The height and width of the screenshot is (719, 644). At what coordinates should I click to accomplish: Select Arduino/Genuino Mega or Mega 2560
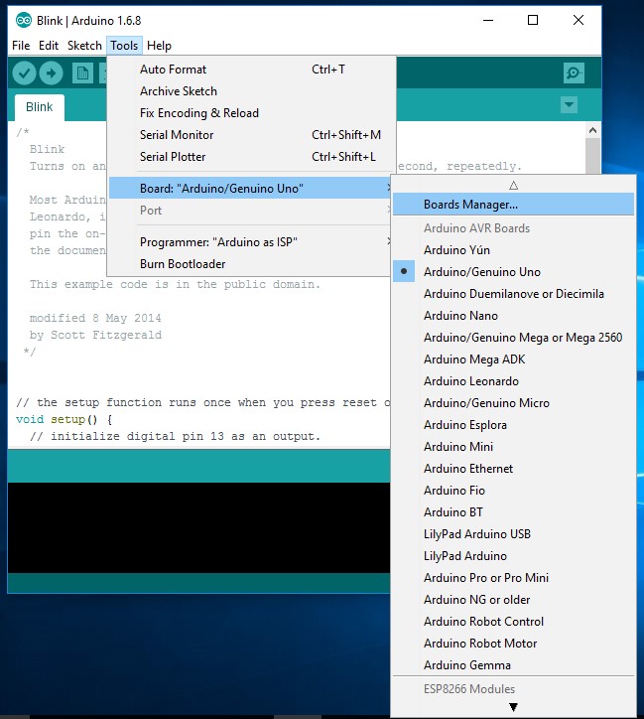point(513,338)
